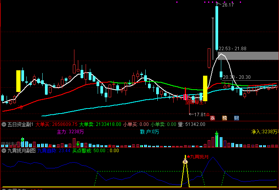
Task: Click the gray 22.53 - 21.88 gap zone
Action: point(250,55)
